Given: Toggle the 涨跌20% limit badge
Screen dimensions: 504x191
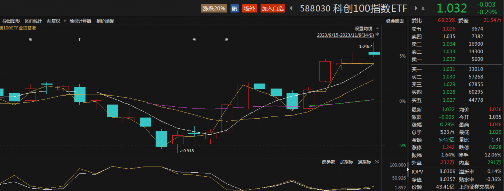Looking at the screenshot, I should click(214, 9).
